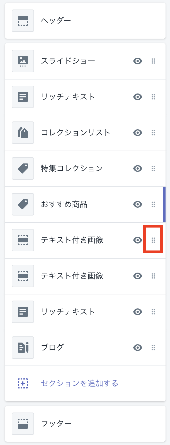The height and width of the screenshot is (445, 170).
Task: Click the dashed plus add-section icon
Action: coord(23,383)
